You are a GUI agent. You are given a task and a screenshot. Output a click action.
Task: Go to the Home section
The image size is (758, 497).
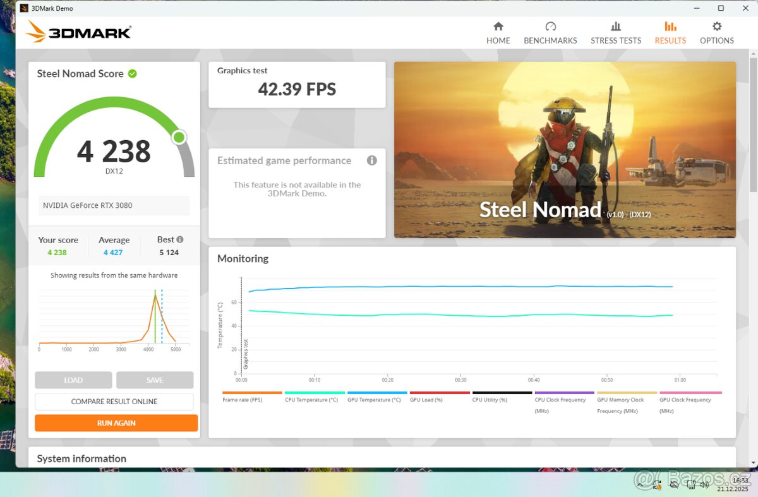click(498, 32)
